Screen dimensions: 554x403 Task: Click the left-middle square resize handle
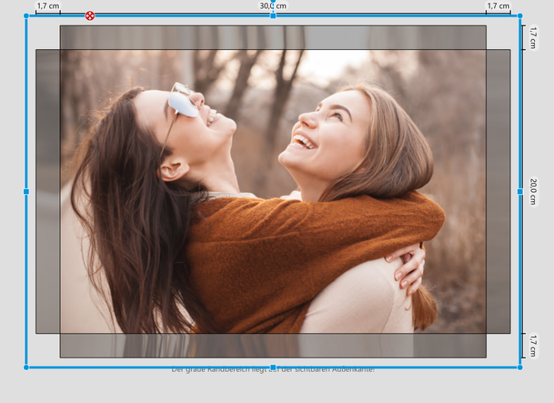26,191
